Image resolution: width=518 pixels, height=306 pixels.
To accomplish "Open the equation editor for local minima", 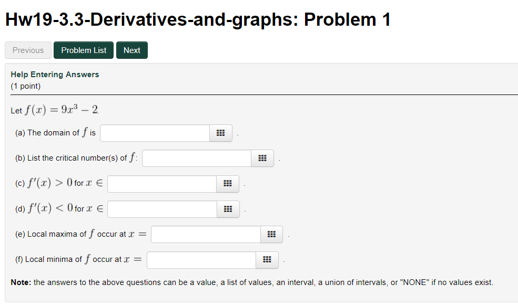I will pyautogui.click(x=267, y=259).
